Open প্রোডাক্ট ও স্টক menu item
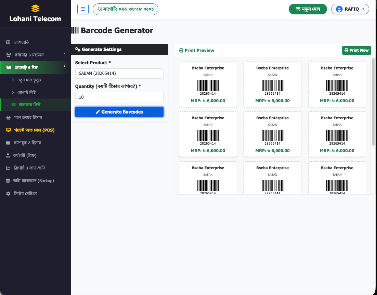Viewport: 377px width, 295px height. pyautogui.click(x=35, y=67)
